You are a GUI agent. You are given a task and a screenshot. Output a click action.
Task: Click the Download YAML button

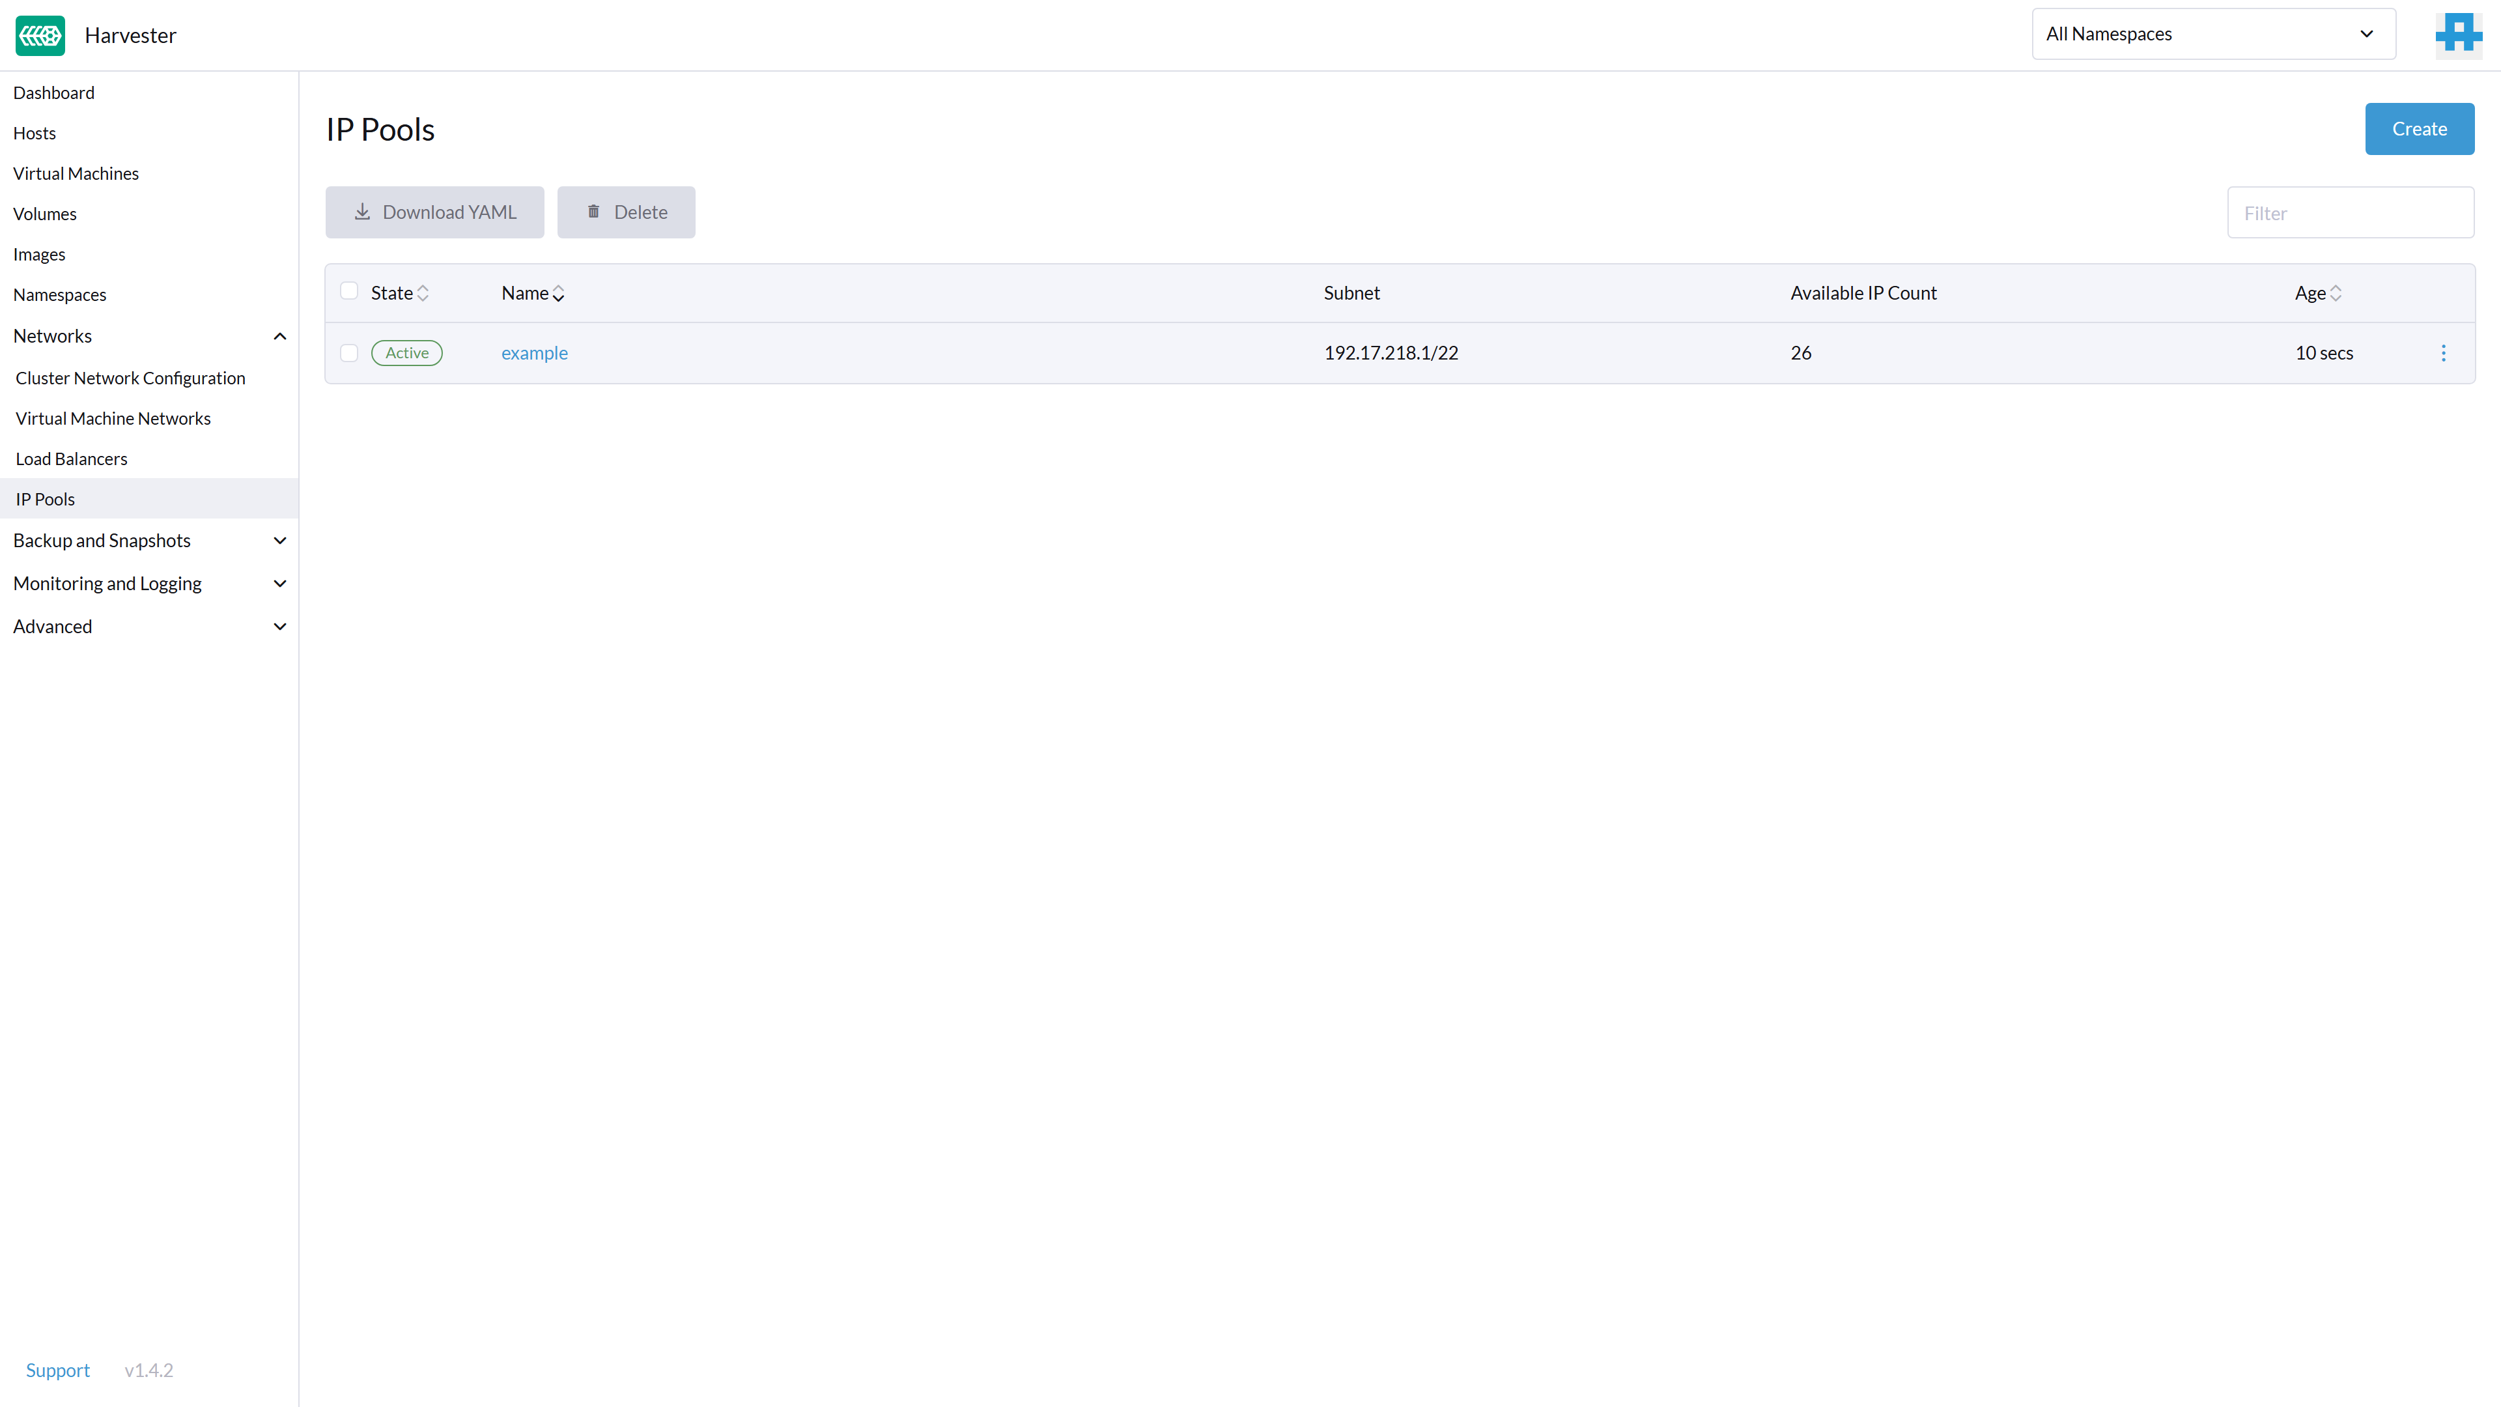point(434,212)
